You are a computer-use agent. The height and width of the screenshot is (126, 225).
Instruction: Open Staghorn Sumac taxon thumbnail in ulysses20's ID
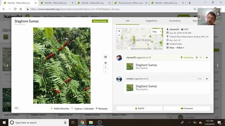(x=130, y=66)
